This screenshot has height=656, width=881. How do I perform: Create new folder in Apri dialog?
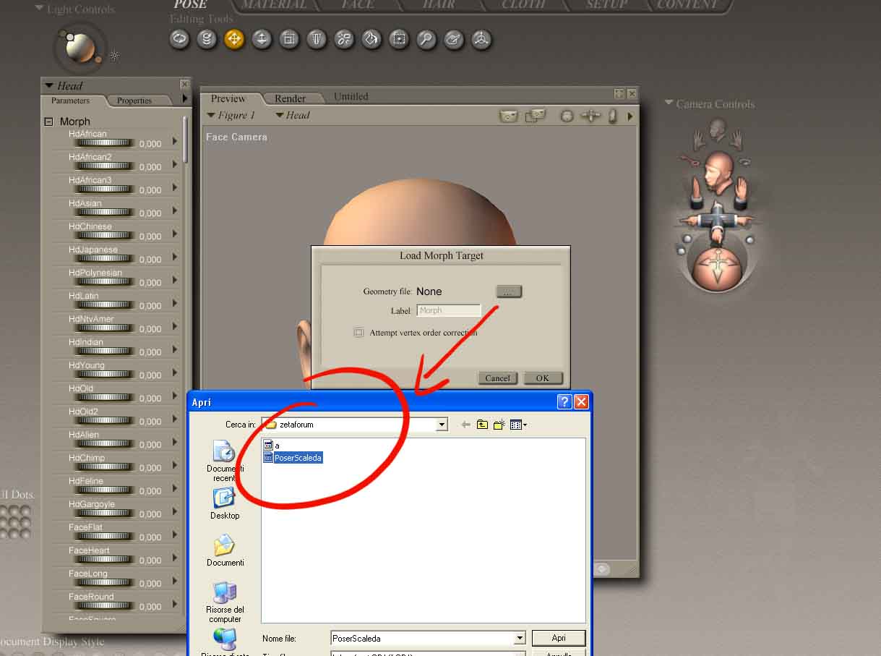(x=499, y=425)
